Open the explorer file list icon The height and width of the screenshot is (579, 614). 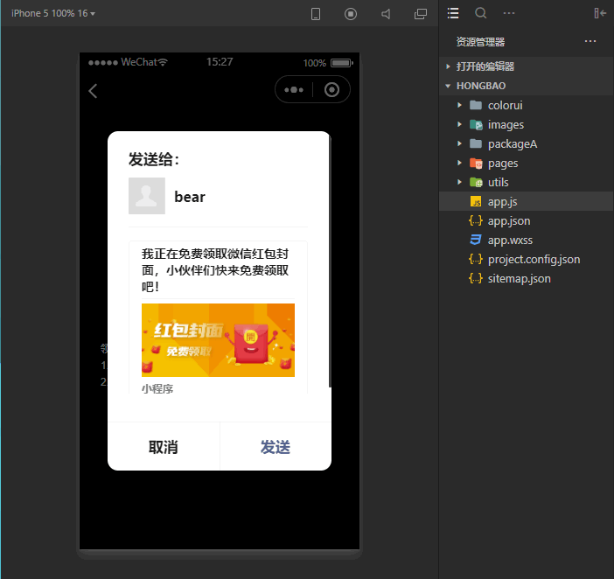pos(453,13)
